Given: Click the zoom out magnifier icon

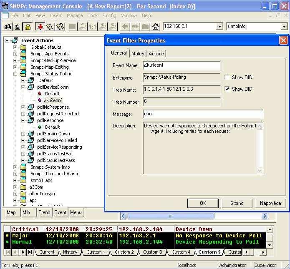Looking at the screenshot, I should [x=112, y=27].
